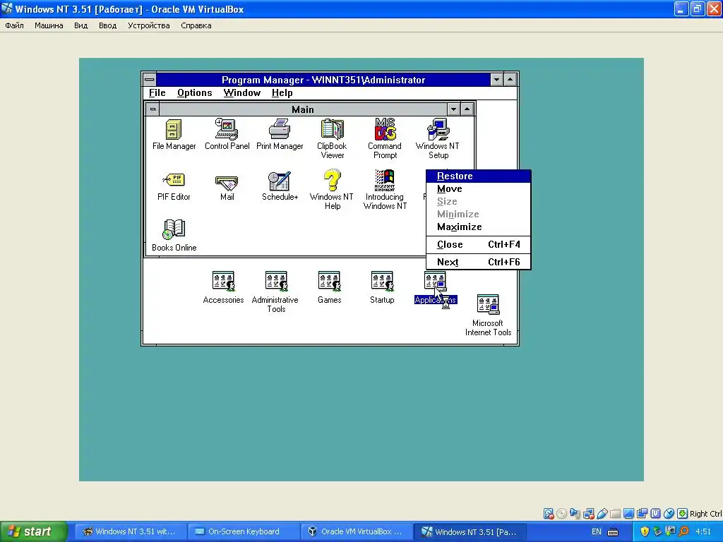Click the VirtualBox network status icon

588,514
